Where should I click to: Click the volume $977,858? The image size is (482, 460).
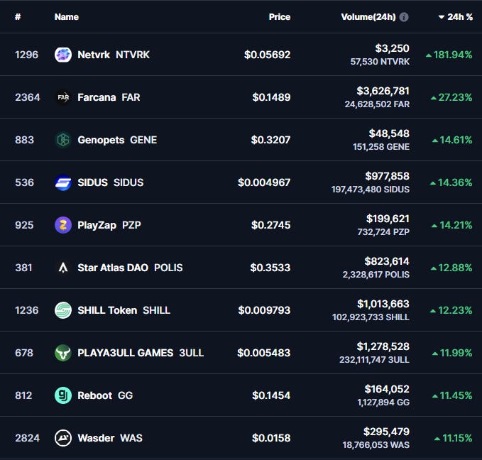tap(388, 176)
